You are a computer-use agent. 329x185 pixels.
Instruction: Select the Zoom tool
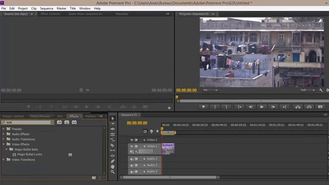point(113,172)
